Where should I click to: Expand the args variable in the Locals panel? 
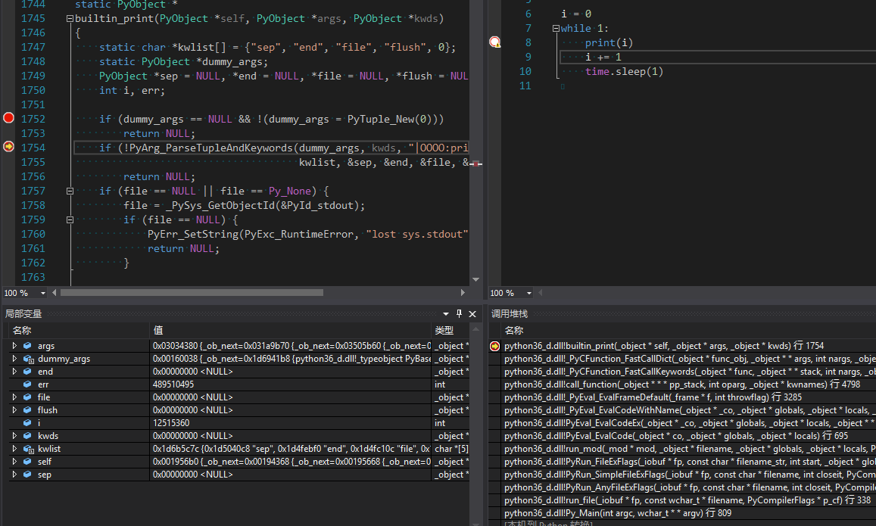pos(14,346)
